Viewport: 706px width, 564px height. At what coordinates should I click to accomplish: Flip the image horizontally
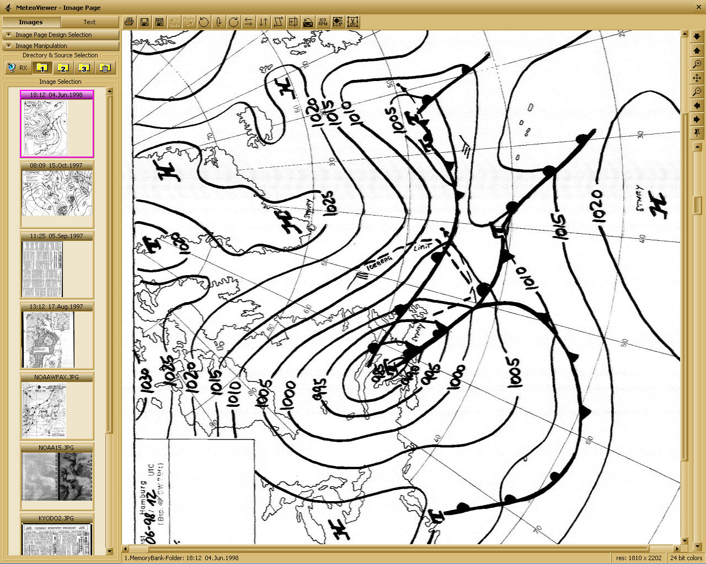(249, 22)
